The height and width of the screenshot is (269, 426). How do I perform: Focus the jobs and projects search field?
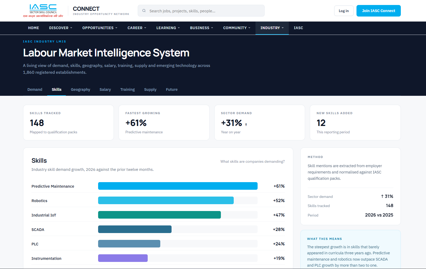(x=201, y=11)
